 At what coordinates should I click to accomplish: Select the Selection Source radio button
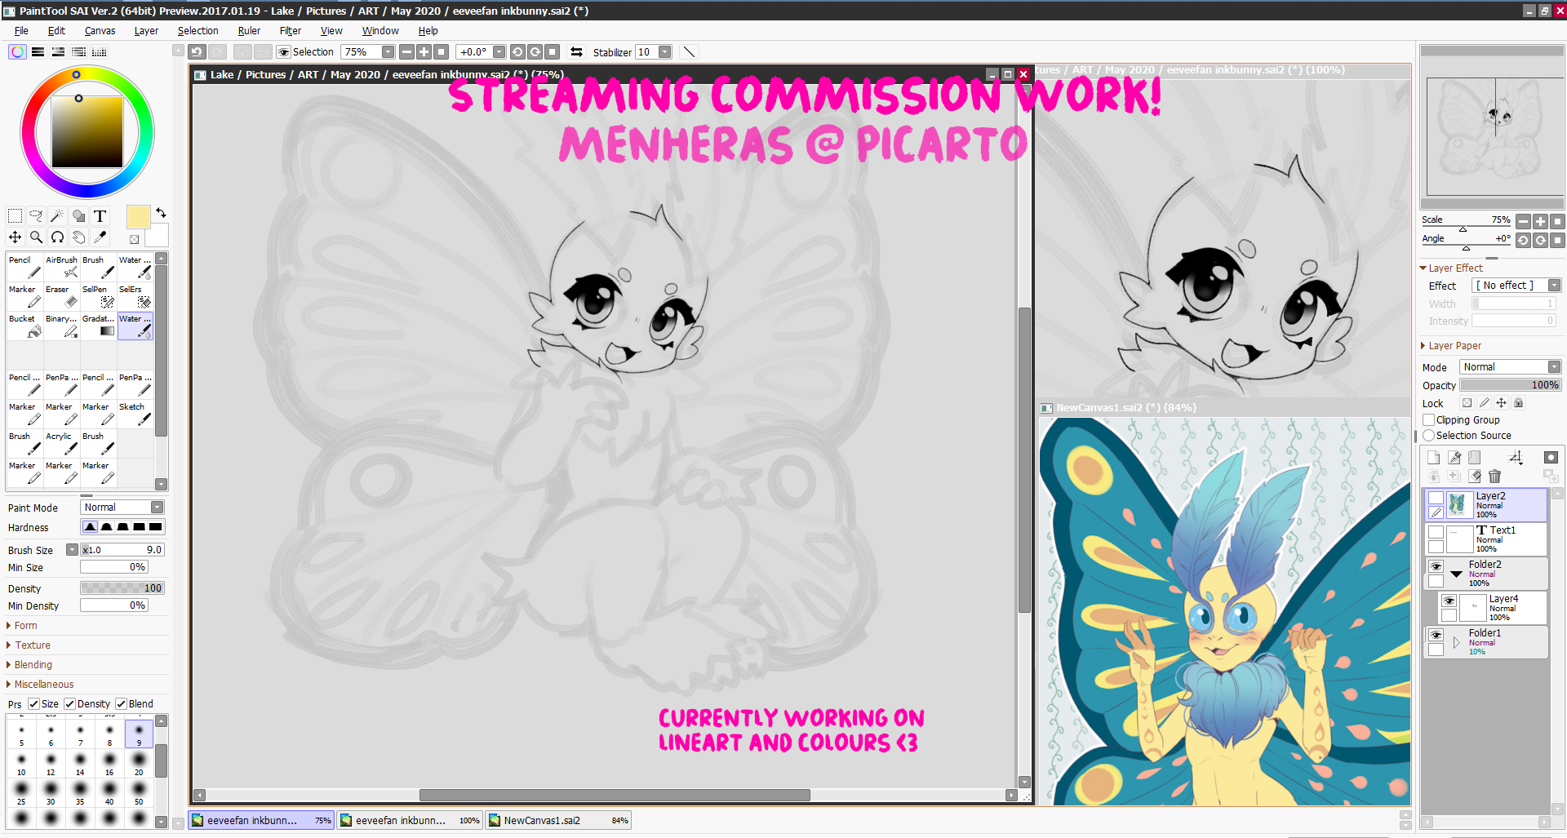tap(1429, 436)
